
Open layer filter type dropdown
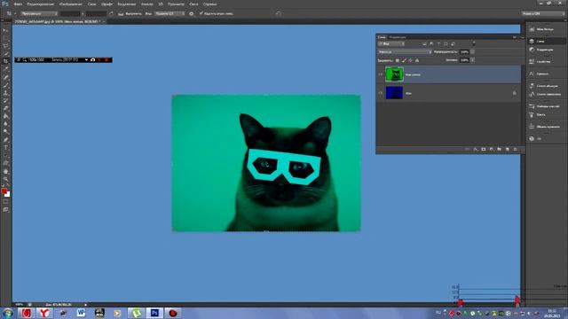point(391,43)
